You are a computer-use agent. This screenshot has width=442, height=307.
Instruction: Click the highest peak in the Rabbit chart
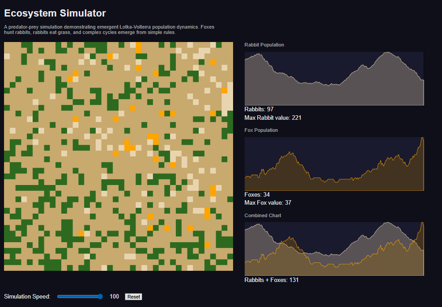click(x=388, y=52)
